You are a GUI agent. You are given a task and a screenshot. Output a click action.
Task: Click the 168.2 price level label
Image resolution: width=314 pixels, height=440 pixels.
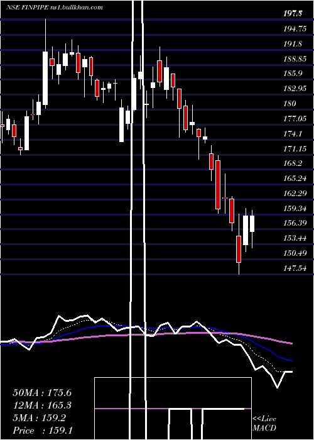click(x=293, y=163)
